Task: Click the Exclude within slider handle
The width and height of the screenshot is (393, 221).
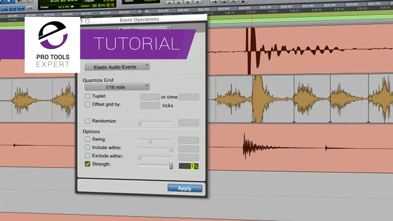Action: pos(140,157)
